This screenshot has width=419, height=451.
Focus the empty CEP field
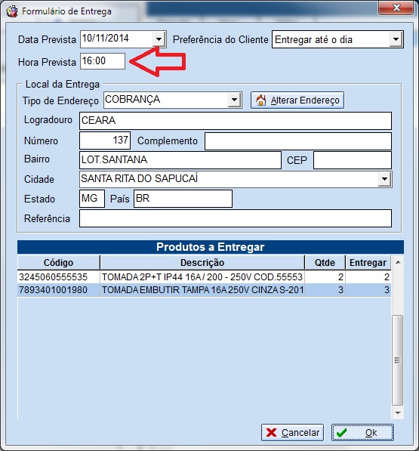coord(353,160)
